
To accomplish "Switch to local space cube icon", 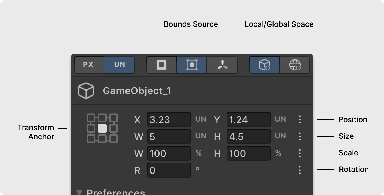I will 264,65.
